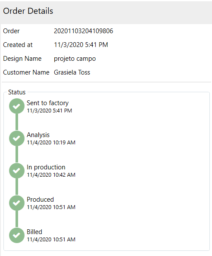Click the Analysis timestamp 11/4/2020 10:19 AM
The height and width of the screenshot is (256, 212).
coord(51,143)
